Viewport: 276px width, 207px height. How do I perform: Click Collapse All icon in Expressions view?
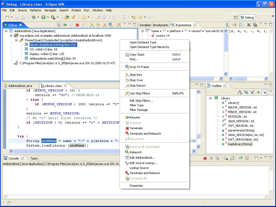[x=241, y=25]
